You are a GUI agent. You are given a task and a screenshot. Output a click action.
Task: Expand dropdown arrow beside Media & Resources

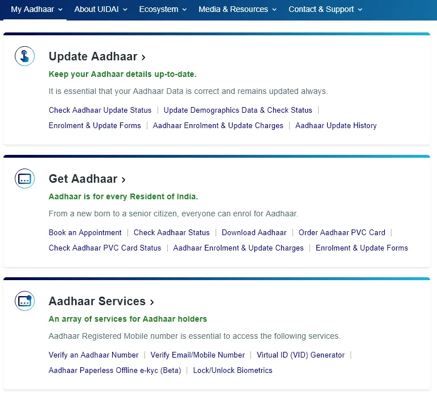(x=274, y=10)
